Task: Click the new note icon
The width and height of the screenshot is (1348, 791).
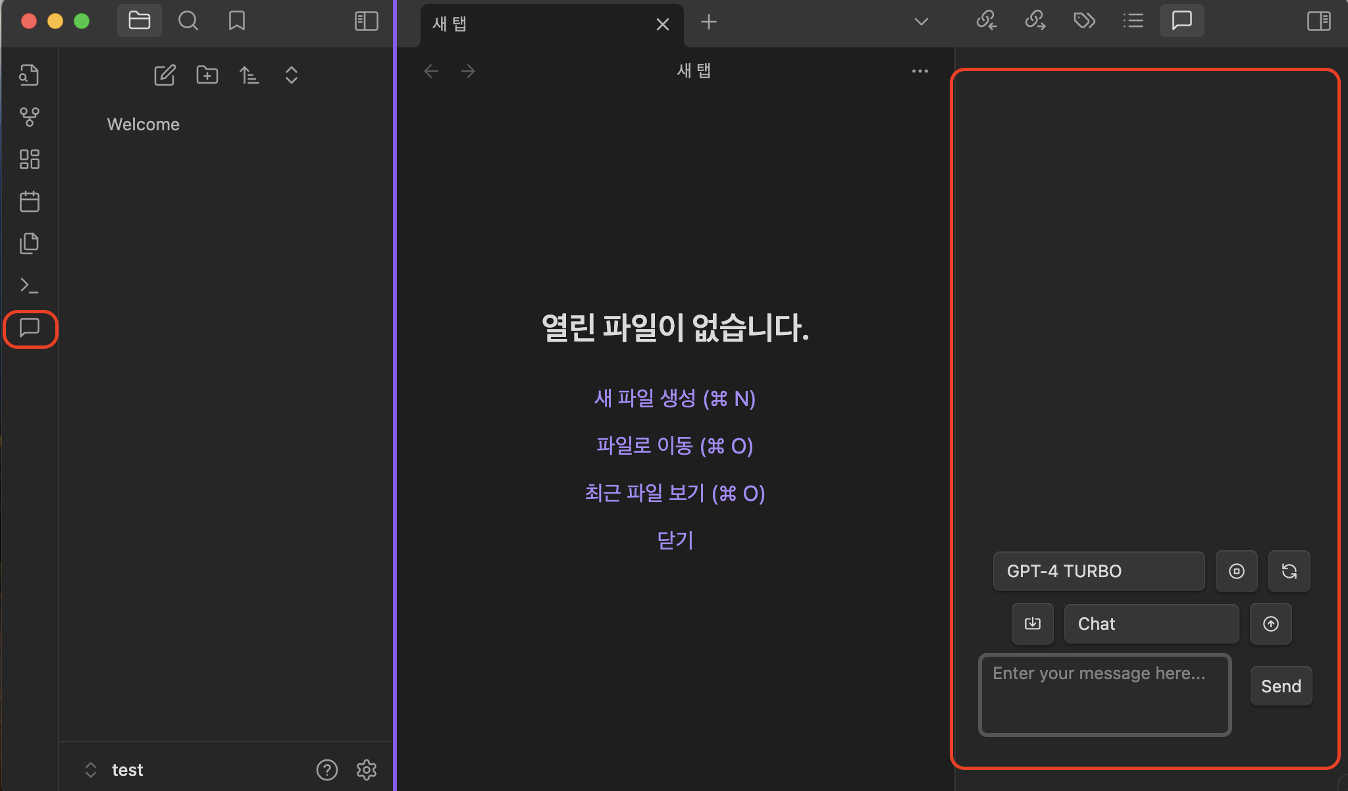Action: [165, 75]
